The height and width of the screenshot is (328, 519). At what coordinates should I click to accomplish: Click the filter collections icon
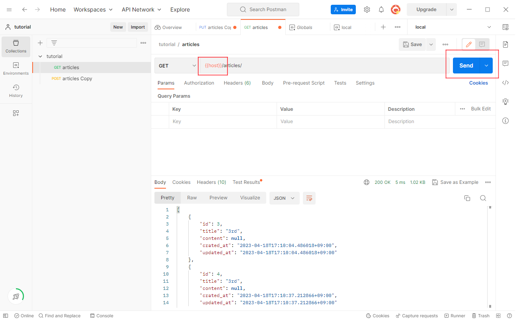[x=54, y=43]
